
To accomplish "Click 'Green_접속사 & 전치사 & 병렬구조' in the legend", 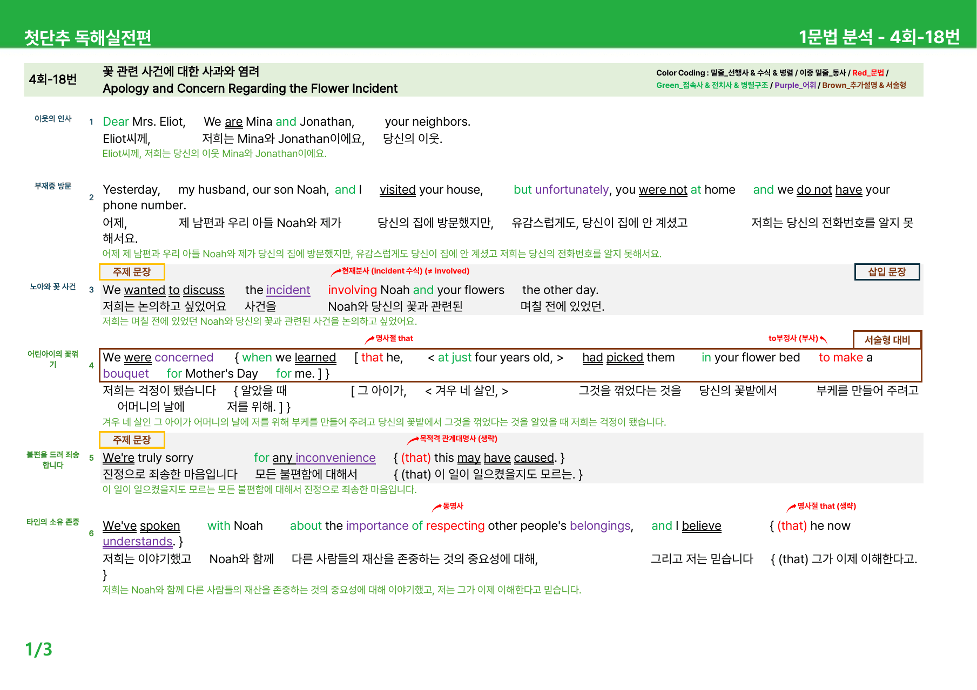I will point(712,85).
